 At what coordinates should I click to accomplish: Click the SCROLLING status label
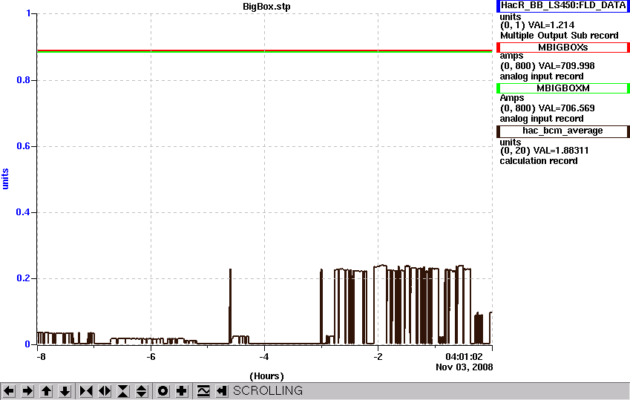(x=268, y=391)
